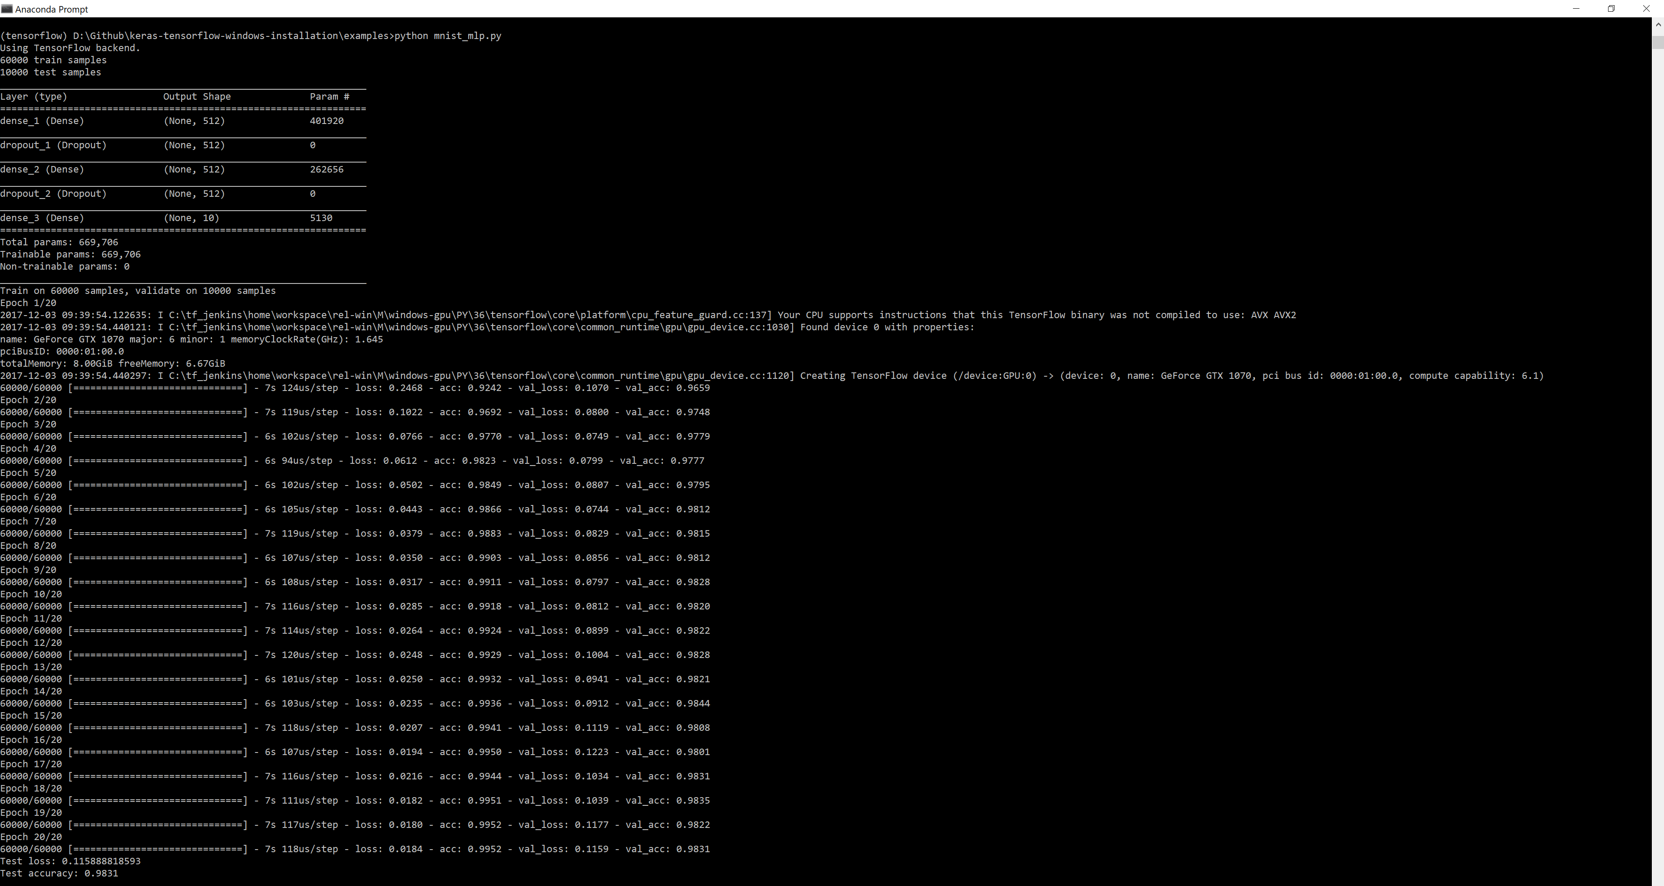Click the scrollbar up arrow

coord(1657,25)
